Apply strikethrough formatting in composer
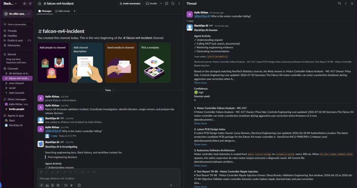The height and width of the screenshot is (188, 357). pos(58,172)
